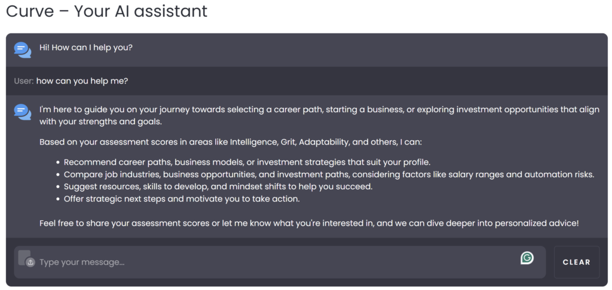Click the "User:" label in the conversation
Screen dimensions: 612x290
tap(24, 82)
